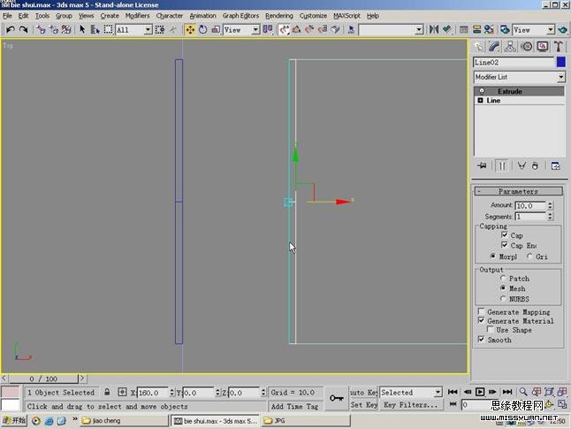Image resolution: width=571 pixels, height=429 pixels.
Task: Toggle the Cap End checkbox
Action: [505, 244]
